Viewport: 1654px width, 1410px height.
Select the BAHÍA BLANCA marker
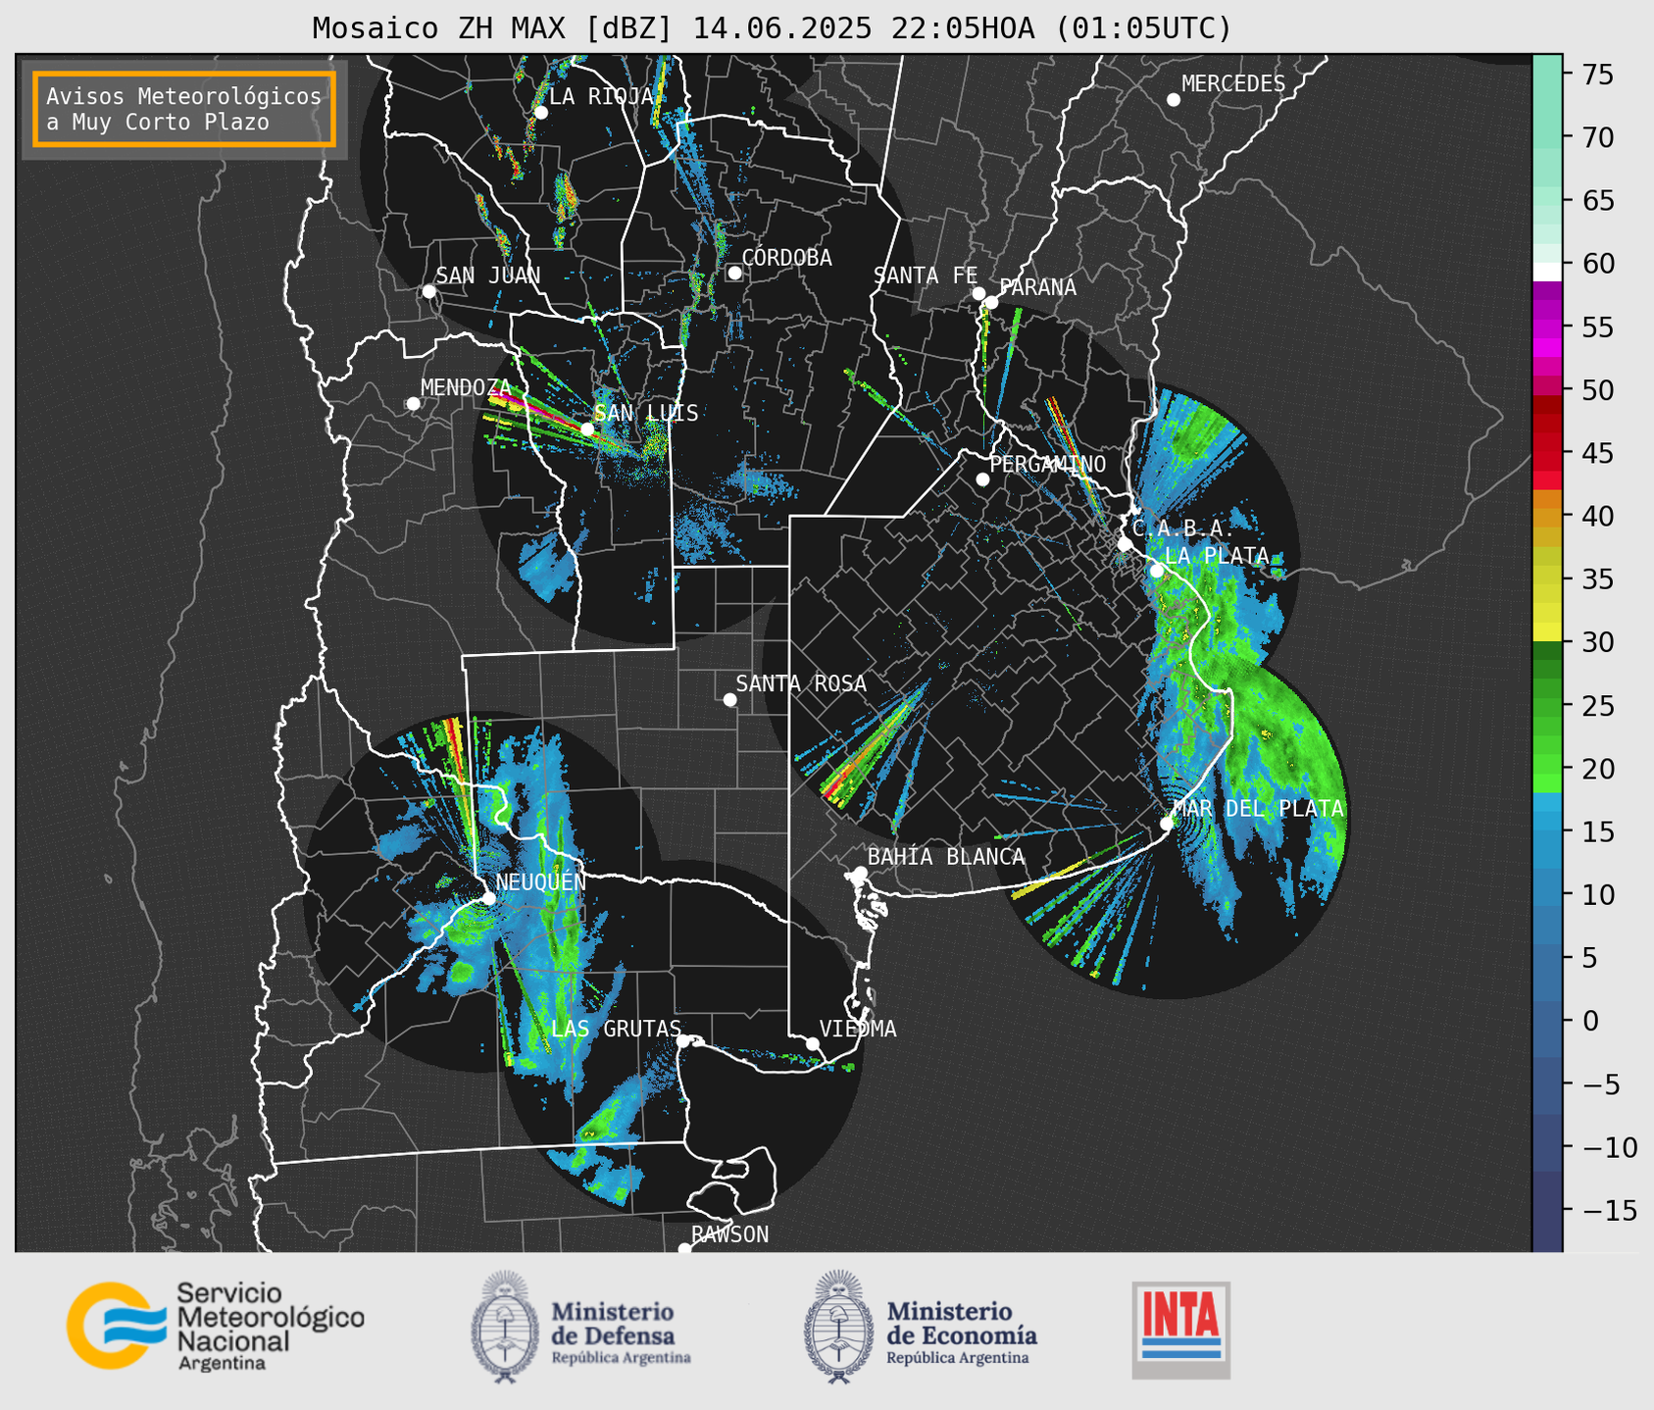tap(860, 873)
